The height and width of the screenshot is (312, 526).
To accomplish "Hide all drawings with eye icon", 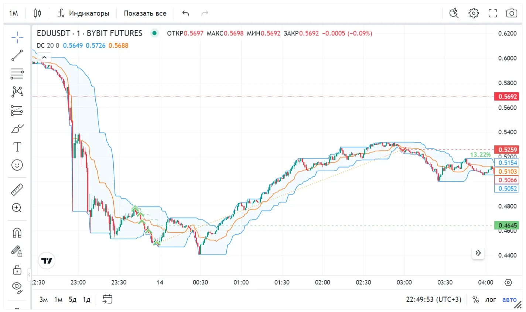I will [x=17, y=287].
